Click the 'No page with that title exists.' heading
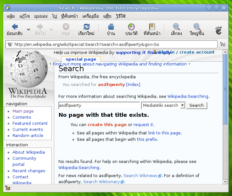232x196 pixels. (x=104, y=115)
